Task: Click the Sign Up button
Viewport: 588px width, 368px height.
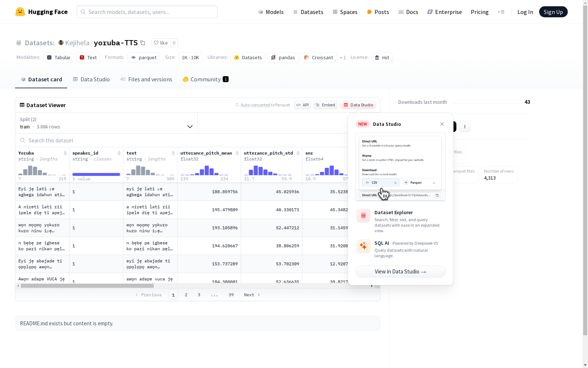Action: pyautogui.click(x=553, y=12)
